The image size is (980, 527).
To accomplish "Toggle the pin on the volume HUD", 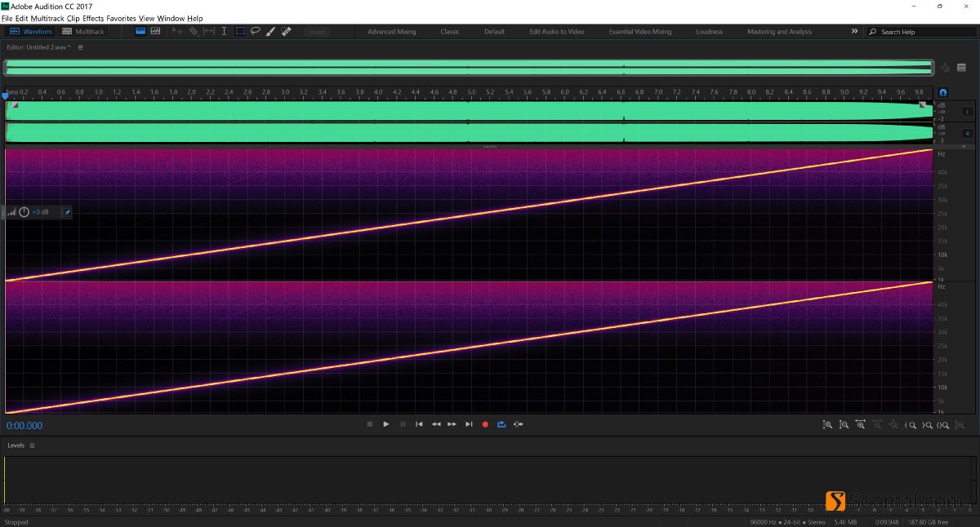I will pos(67,212).
